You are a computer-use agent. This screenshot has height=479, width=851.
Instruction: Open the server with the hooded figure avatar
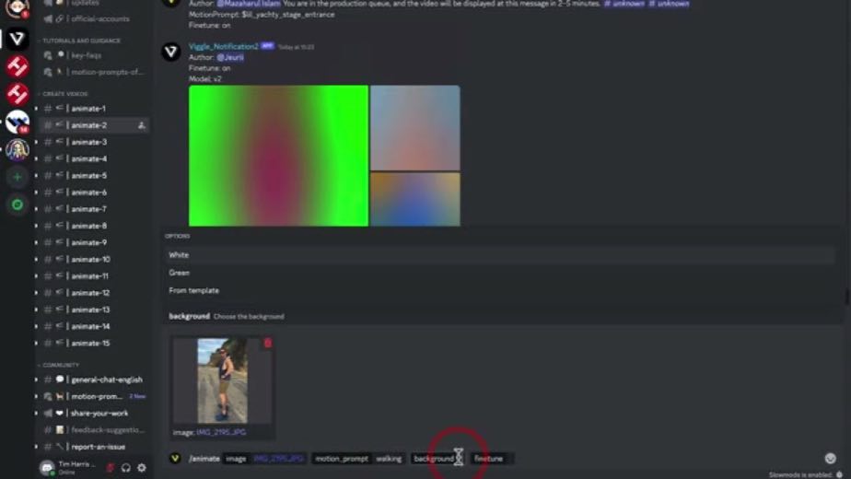click(17, 149)
